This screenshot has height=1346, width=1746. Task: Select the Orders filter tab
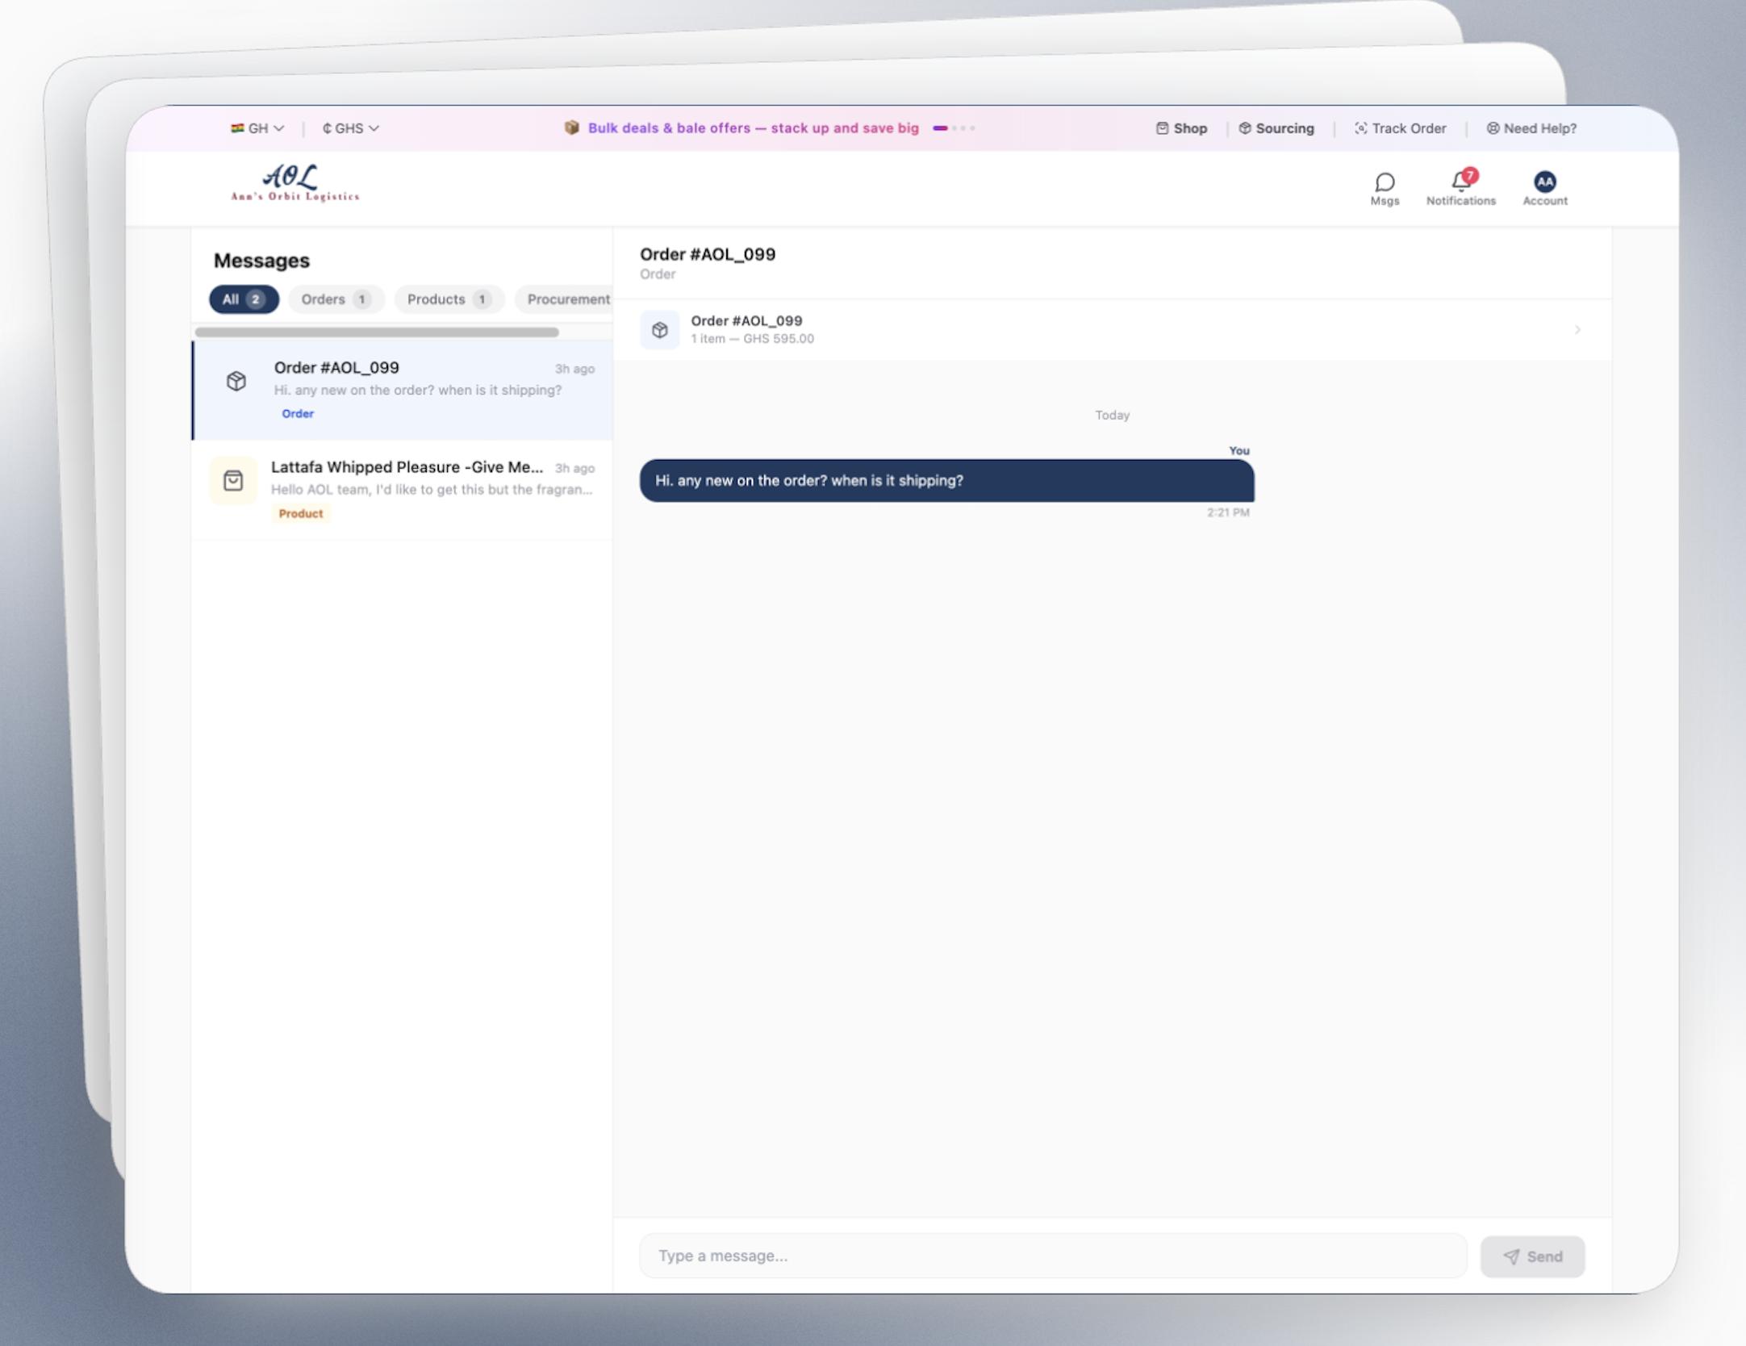click(x=336, y=299)
